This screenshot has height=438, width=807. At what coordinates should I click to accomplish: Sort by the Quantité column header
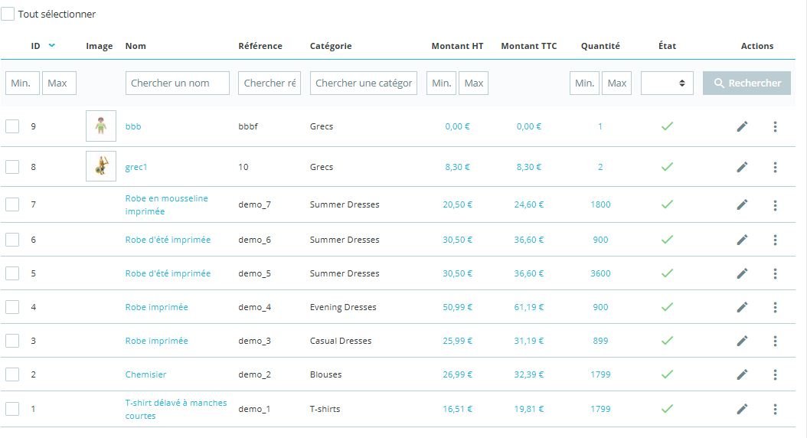(600, 46)
